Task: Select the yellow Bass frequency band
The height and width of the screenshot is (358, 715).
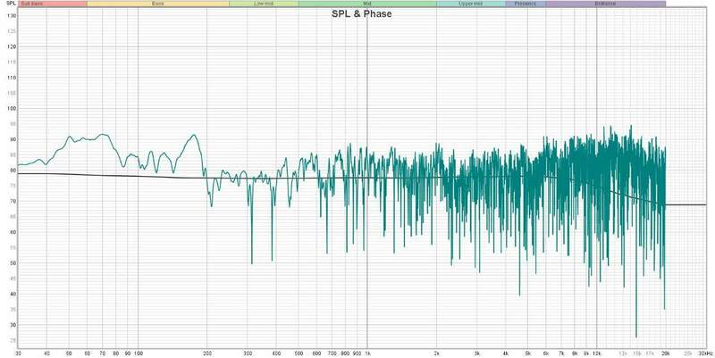Action: pos(158,4)
